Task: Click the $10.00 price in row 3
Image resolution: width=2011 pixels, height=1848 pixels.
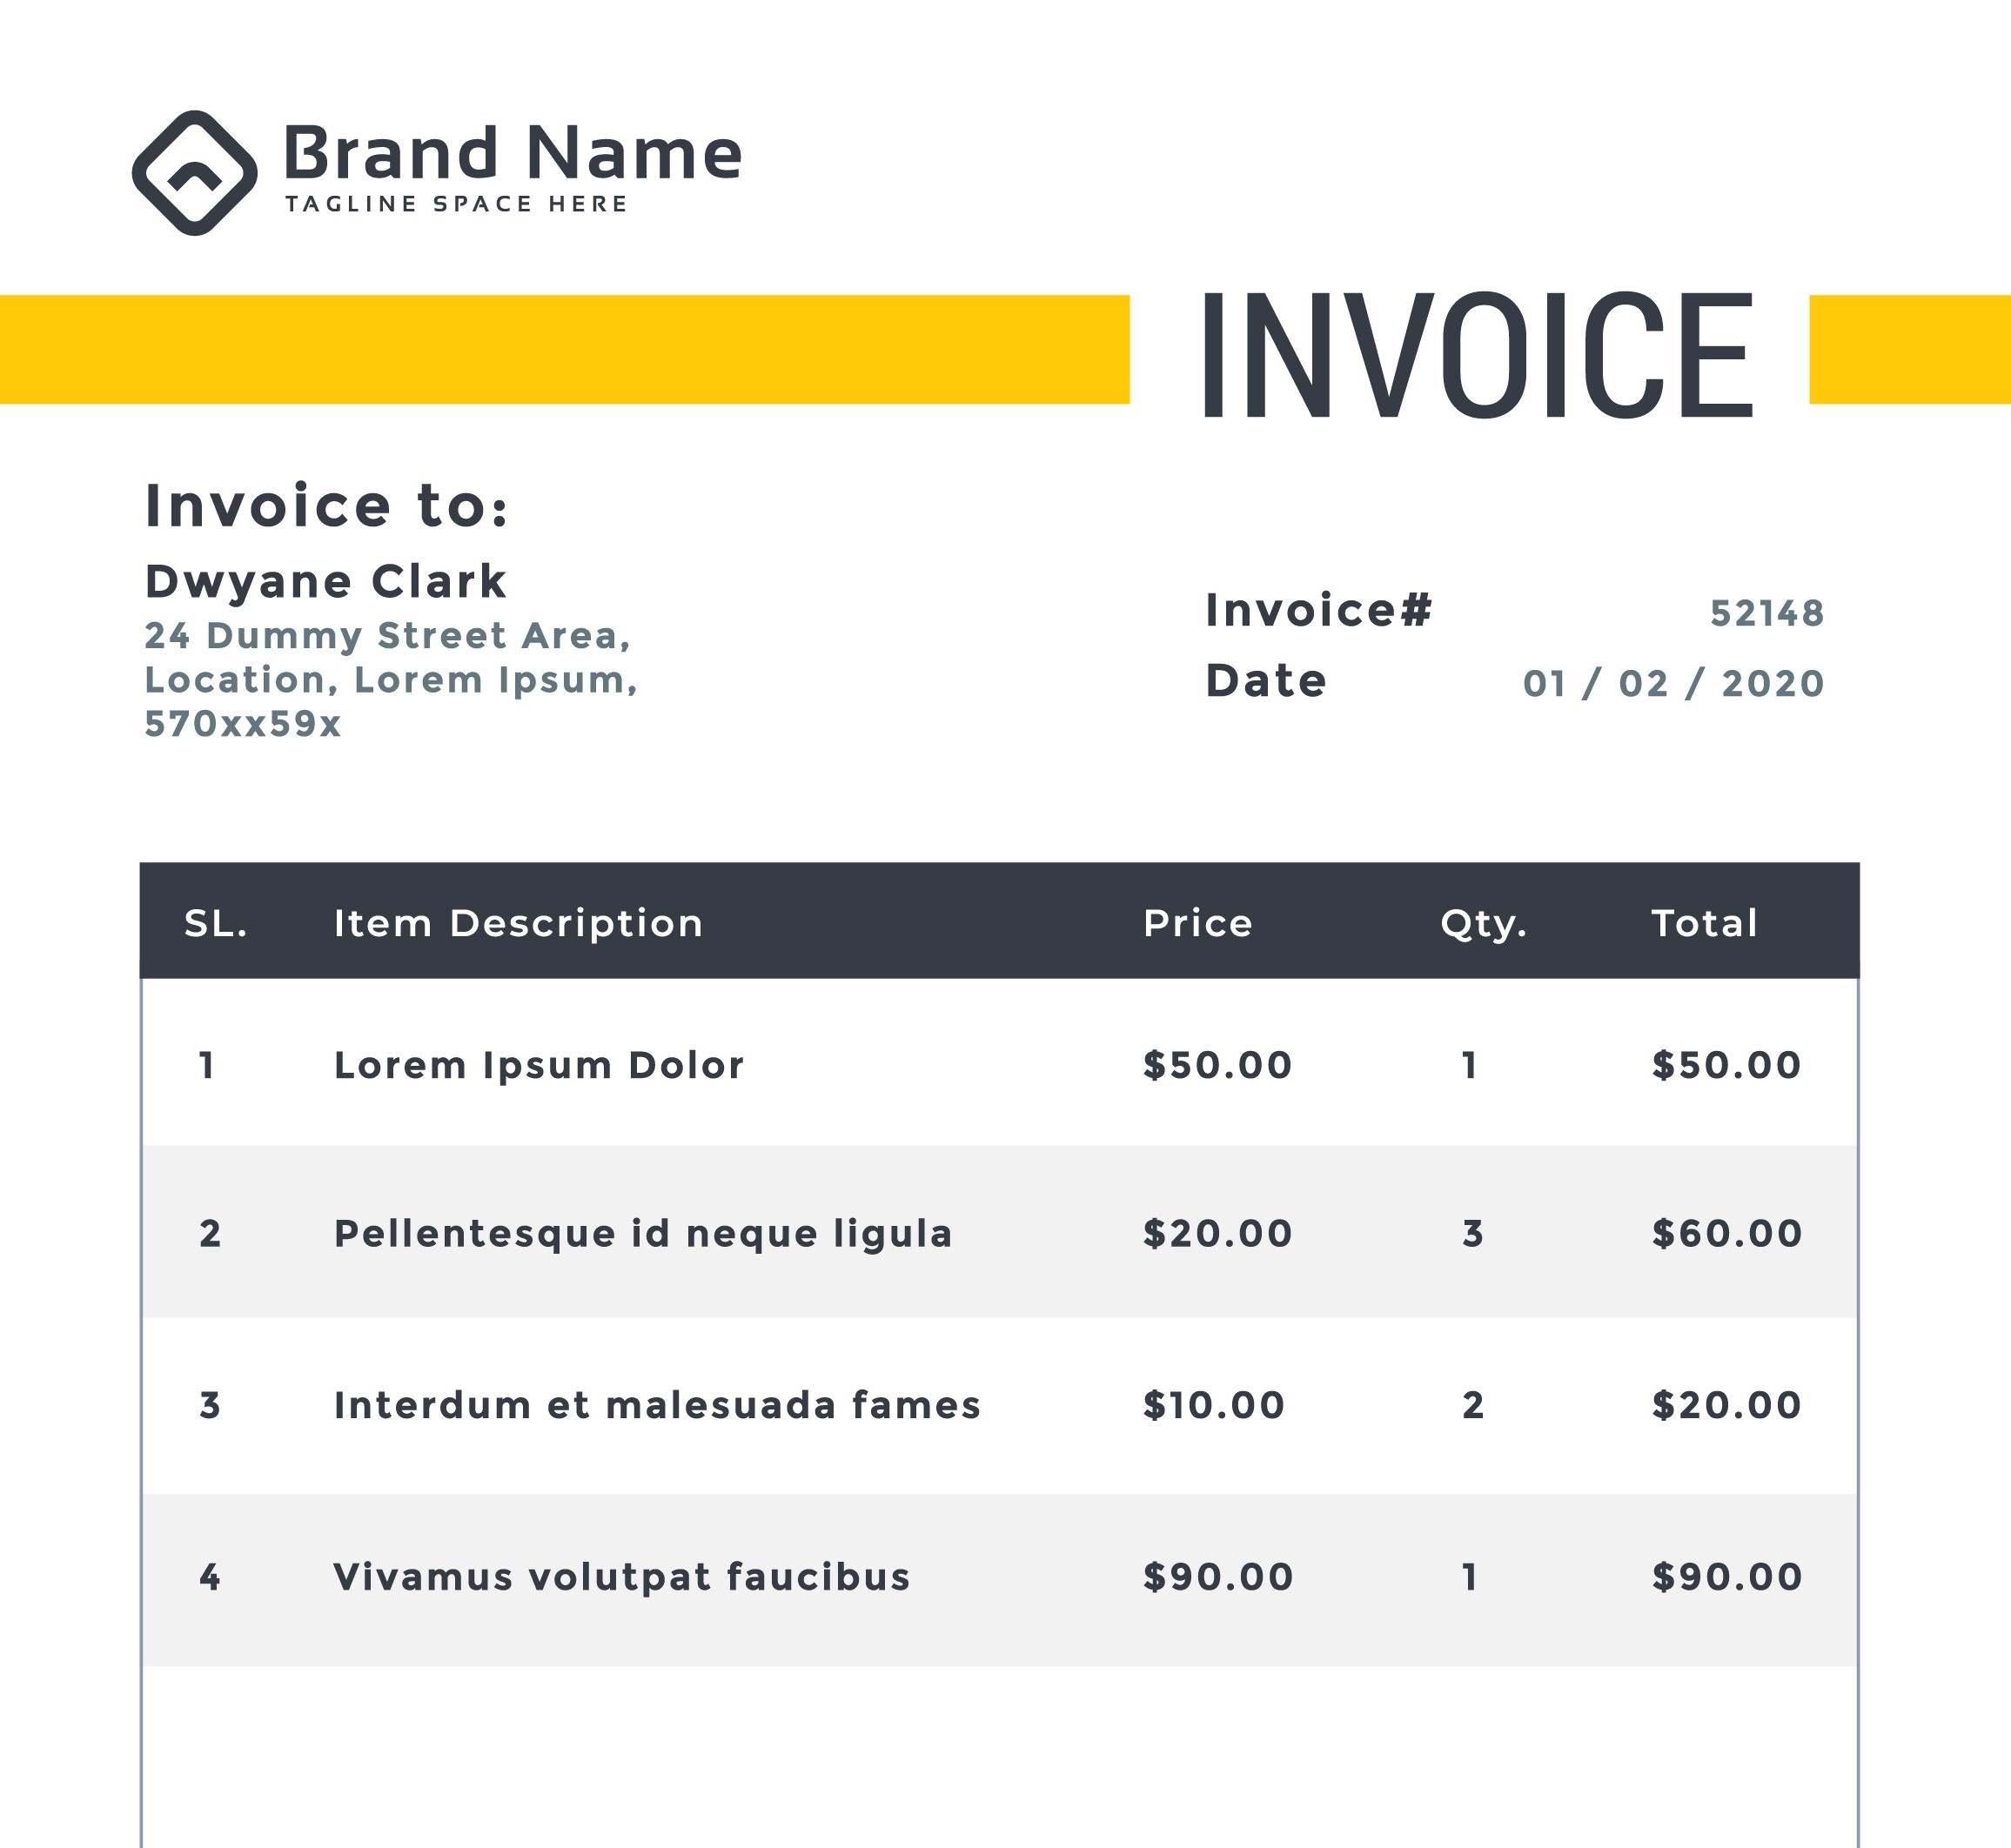Action: pos(1213,1405)
